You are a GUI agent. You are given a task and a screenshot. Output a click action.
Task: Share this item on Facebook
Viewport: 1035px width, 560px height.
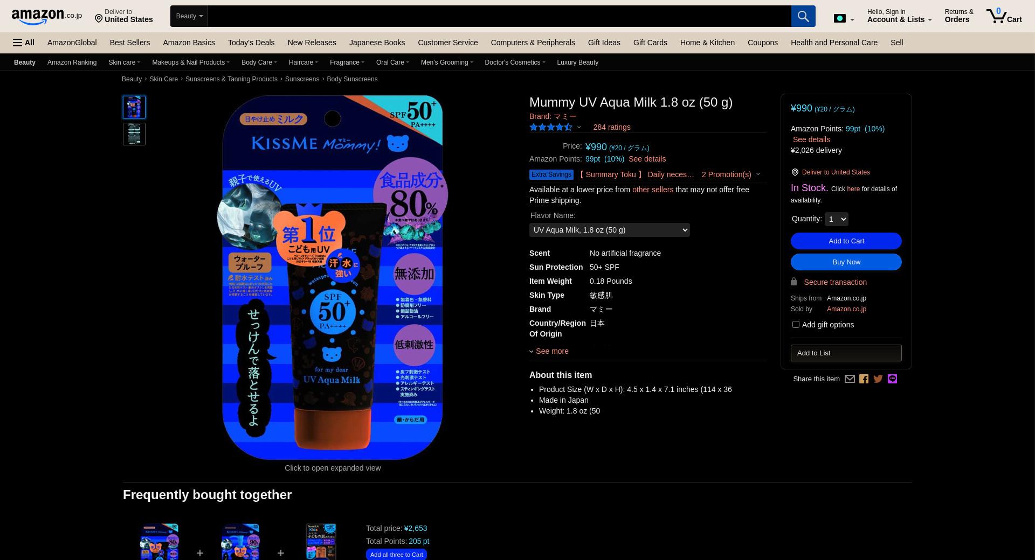864,379
